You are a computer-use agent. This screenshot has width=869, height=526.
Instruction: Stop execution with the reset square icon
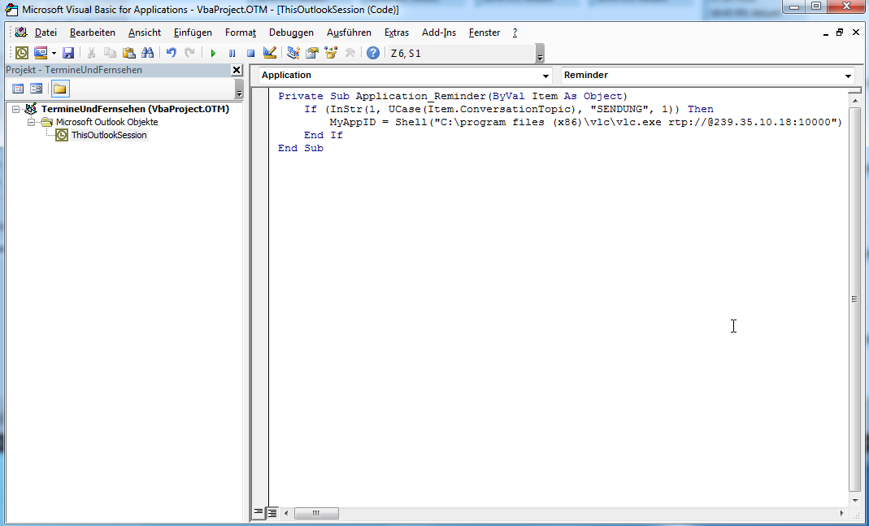pos(250,53)
